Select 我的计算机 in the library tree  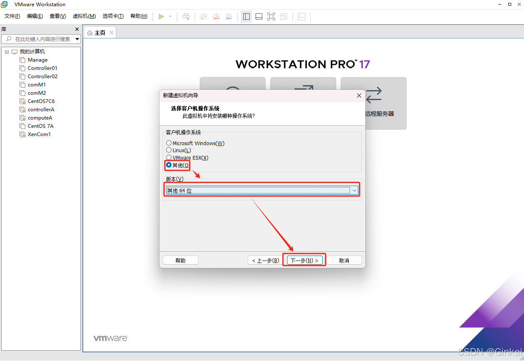pos(32,52)
